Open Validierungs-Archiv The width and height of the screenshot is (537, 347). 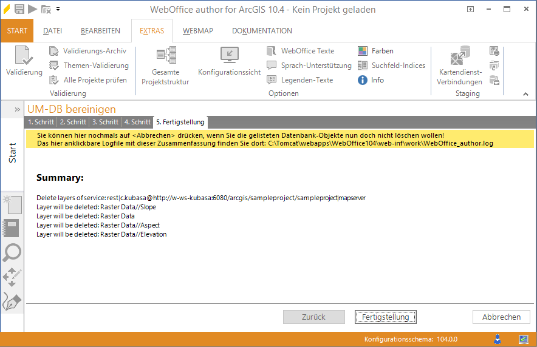click(88, 51)
